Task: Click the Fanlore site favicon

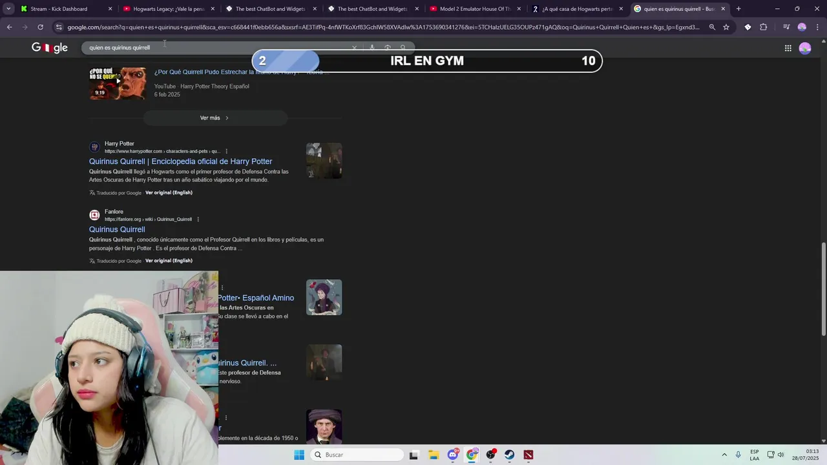Action: pos(94,215)
